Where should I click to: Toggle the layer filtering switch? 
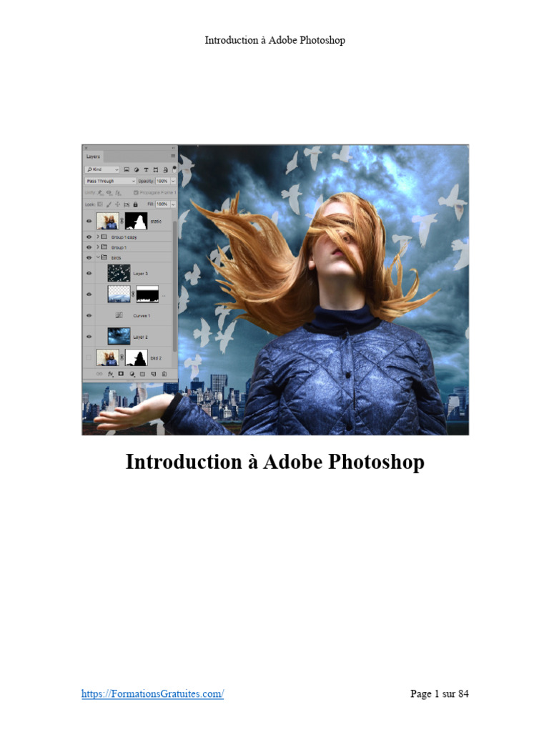pyautogui.click(x=174, y=169)
